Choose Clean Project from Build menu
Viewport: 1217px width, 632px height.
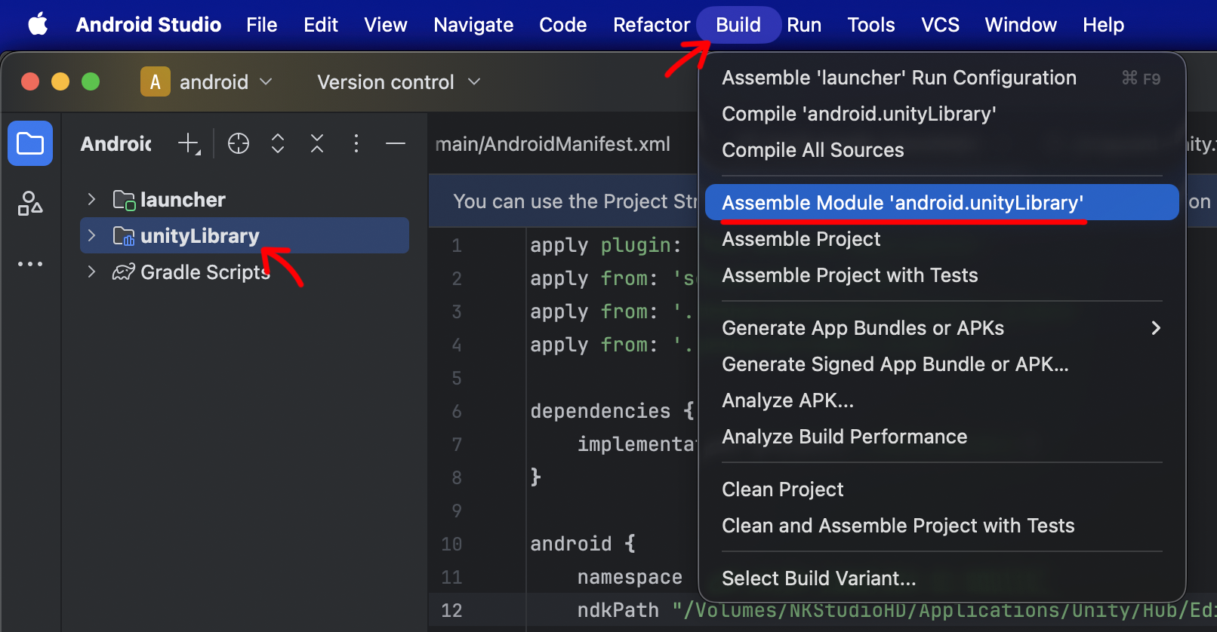782,489
